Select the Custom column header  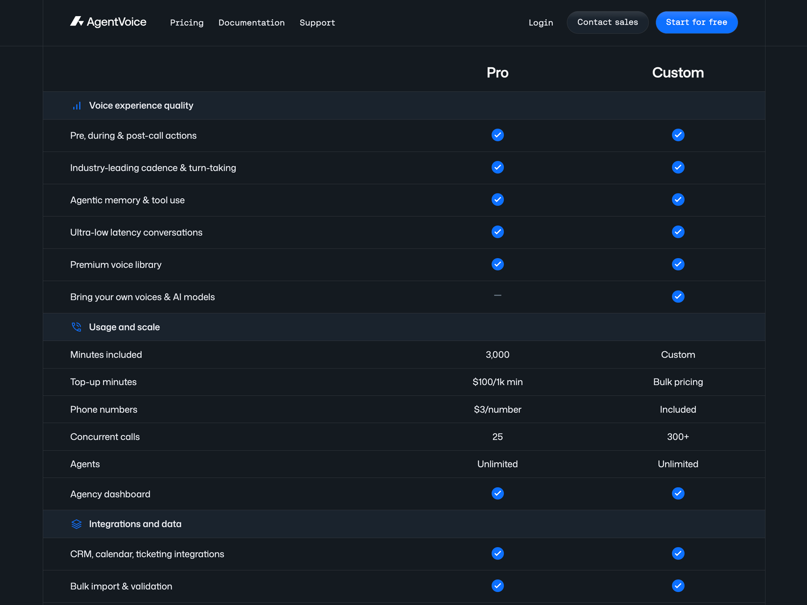[678, 73]
